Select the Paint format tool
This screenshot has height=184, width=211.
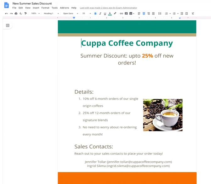click(25, 14)
